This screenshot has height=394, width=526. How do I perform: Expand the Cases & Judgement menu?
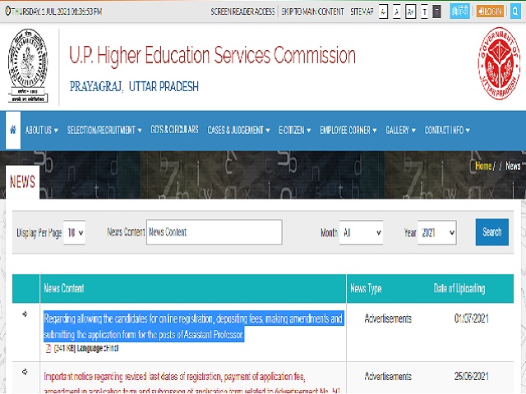pyautogui.click(x=238, y=130)
